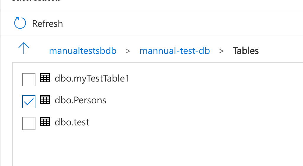Click the empty area below dbo.test
Viewport: 303px width, 166px height.
click(x=158, y=148)
